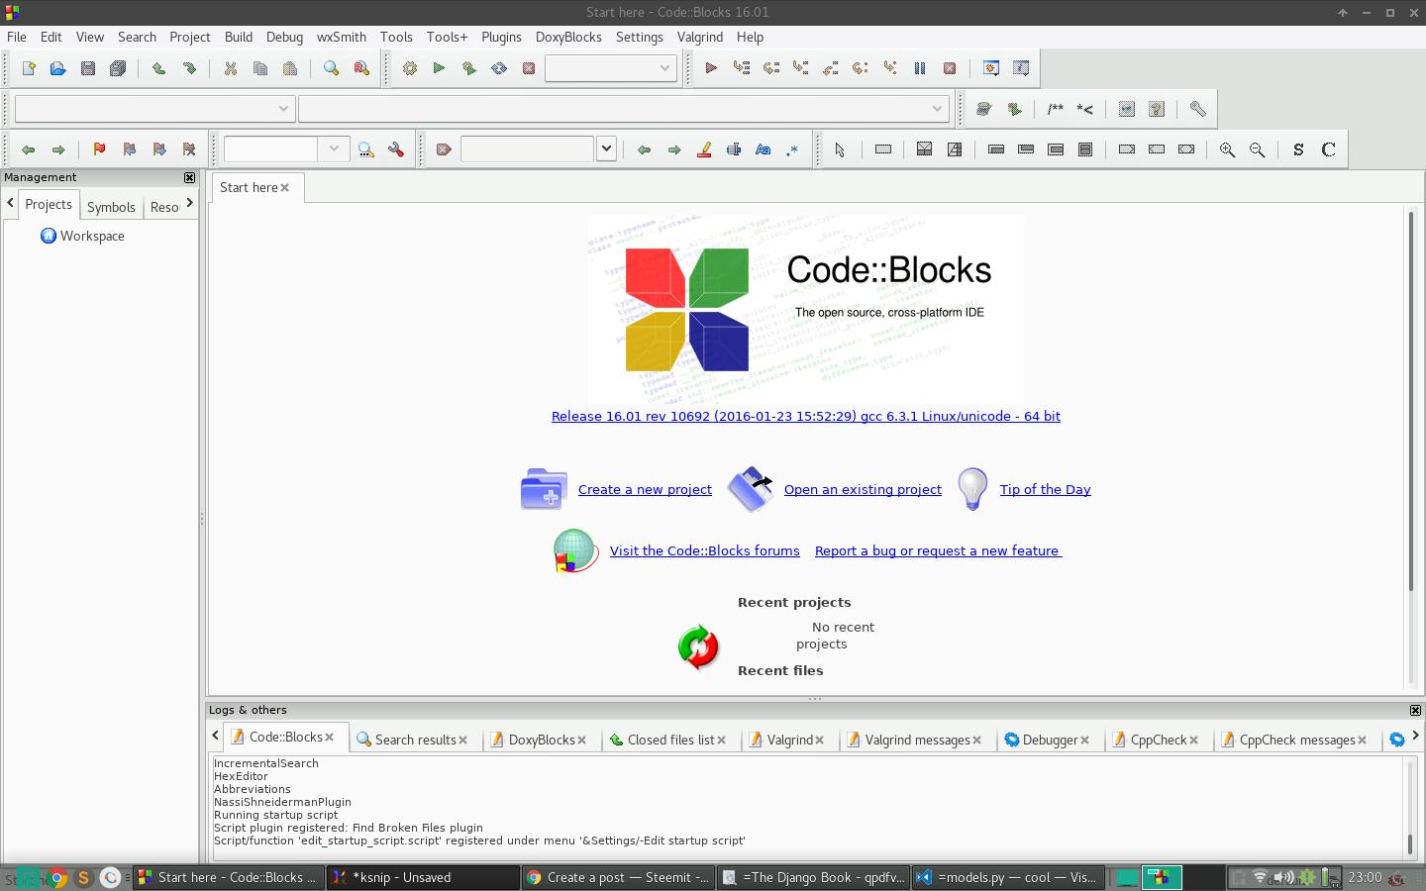
Task: Click the Undo arrow icon
Action: 158,68
